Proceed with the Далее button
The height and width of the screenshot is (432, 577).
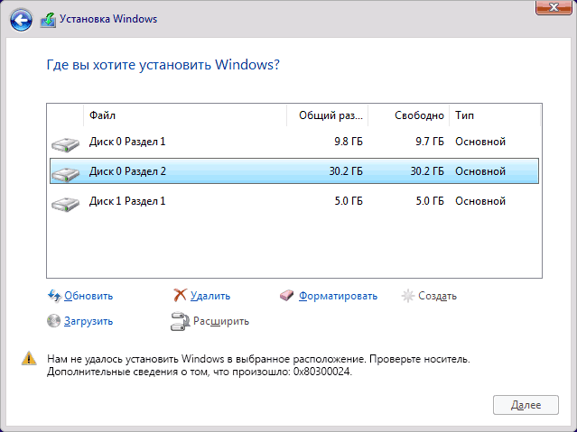click(x=526, y=405)
